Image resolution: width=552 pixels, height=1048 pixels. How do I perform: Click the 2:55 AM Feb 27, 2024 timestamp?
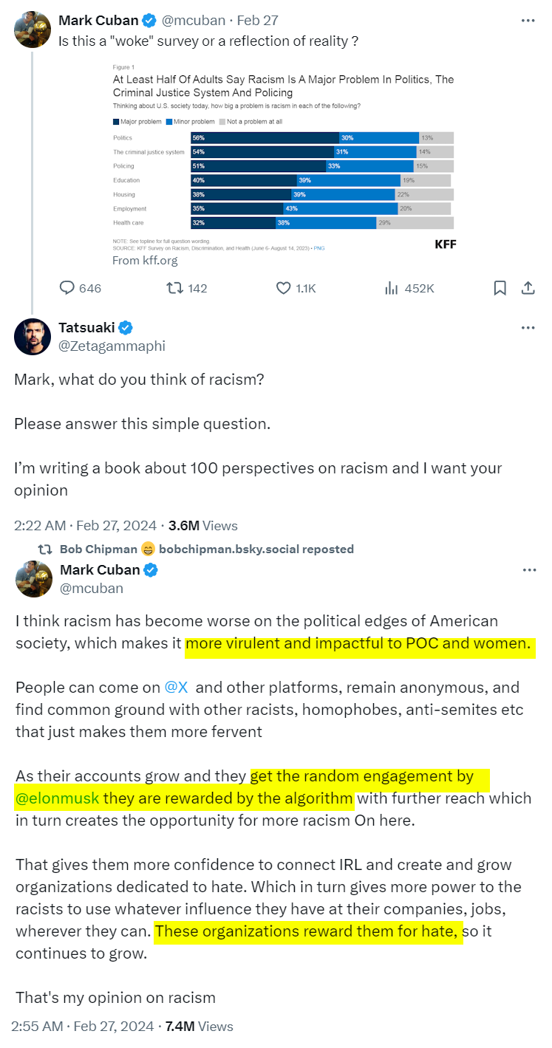[82, 1027]
